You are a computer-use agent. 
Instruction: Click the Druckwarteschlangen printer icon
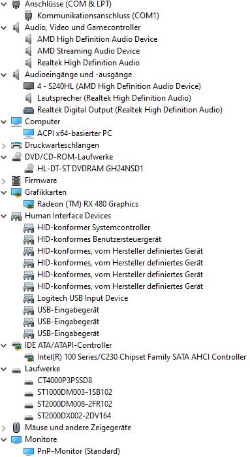16,145
